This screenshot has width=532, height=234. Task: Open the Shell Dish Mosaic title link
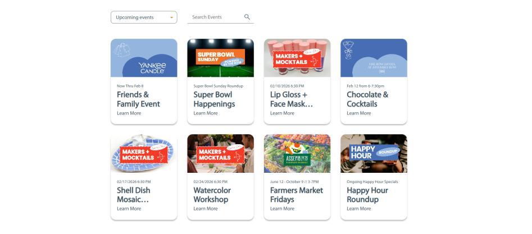pyautogui.click(x=133, y=195)
